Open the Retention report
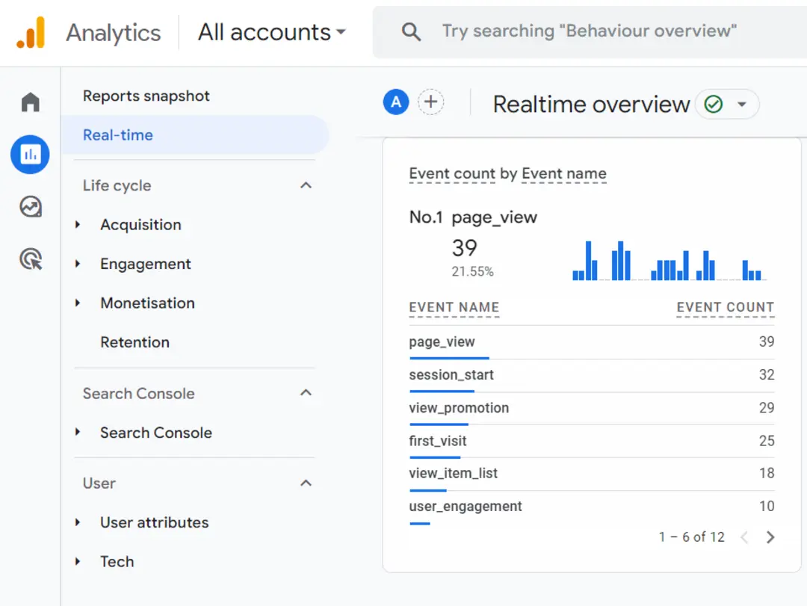Image resolution: width=807 pixels, height=606 pixels. tap(134, 342)
